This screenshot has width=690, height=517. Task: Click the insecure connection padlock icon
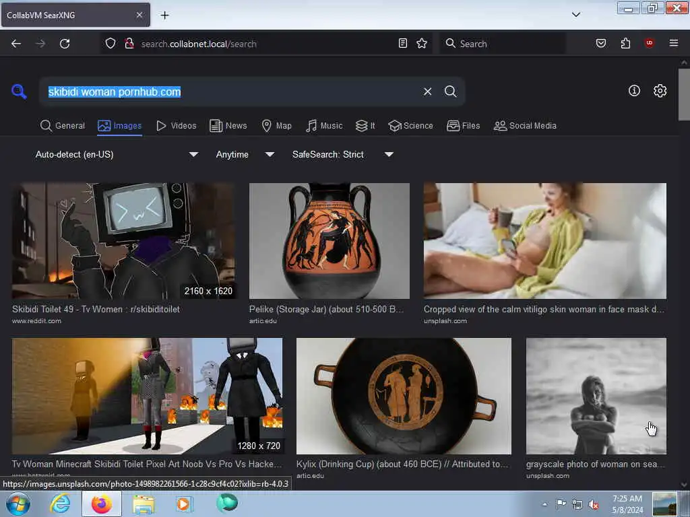tap(129, 43)
